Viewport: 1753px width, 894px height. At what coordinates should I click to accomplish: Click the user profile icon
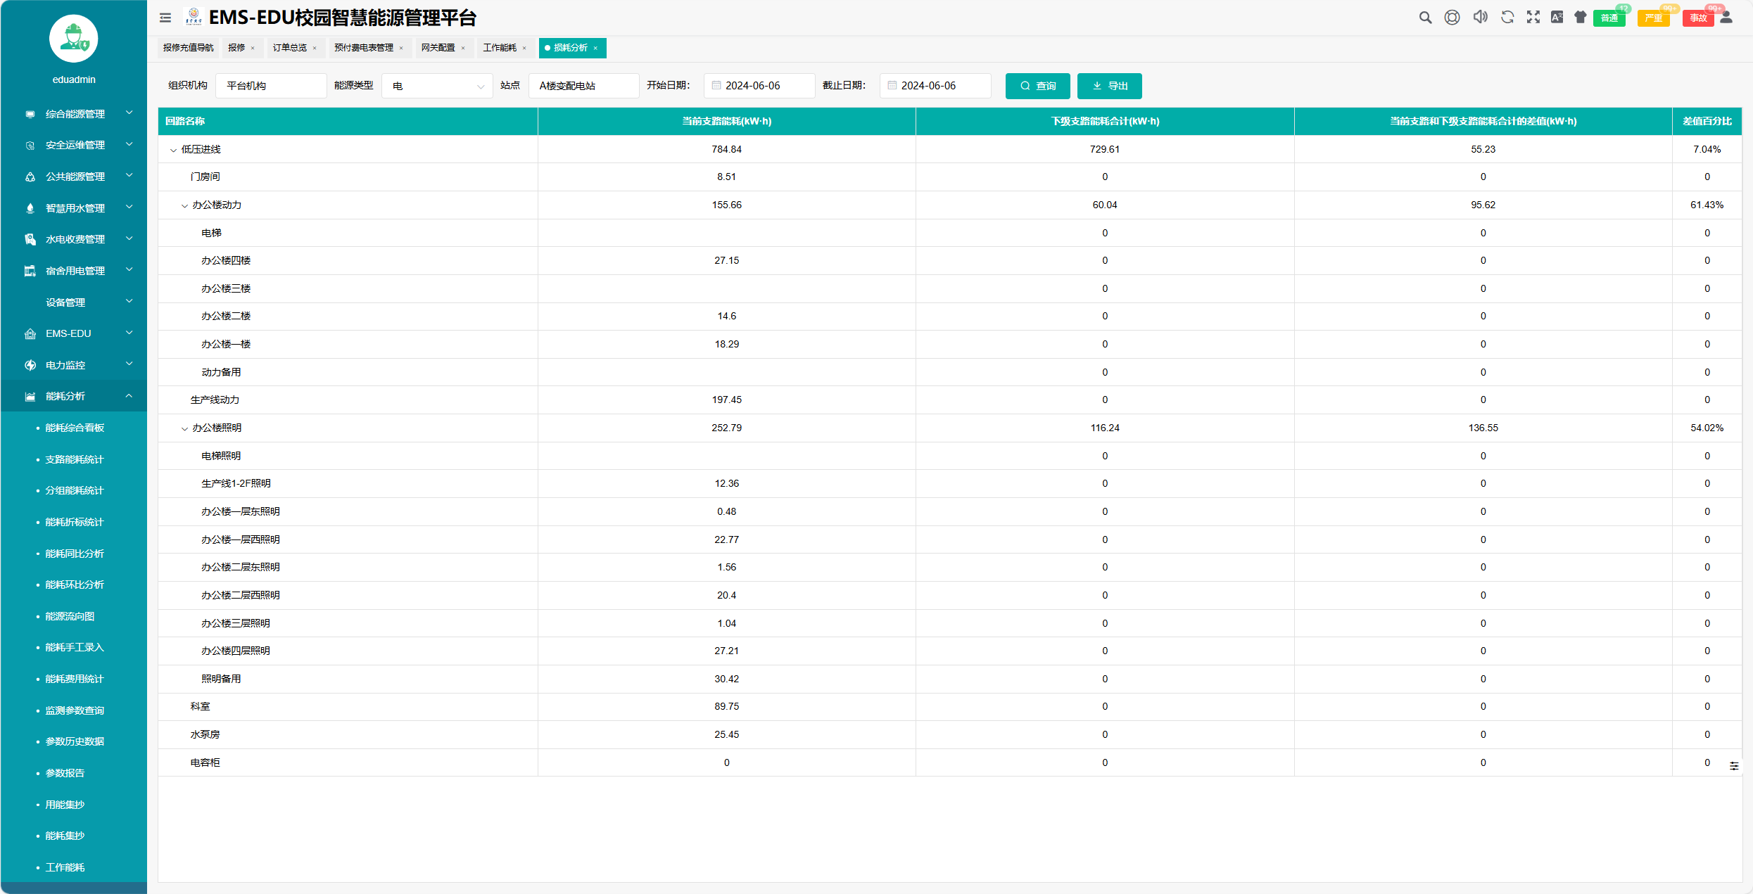pos(1726,18)
